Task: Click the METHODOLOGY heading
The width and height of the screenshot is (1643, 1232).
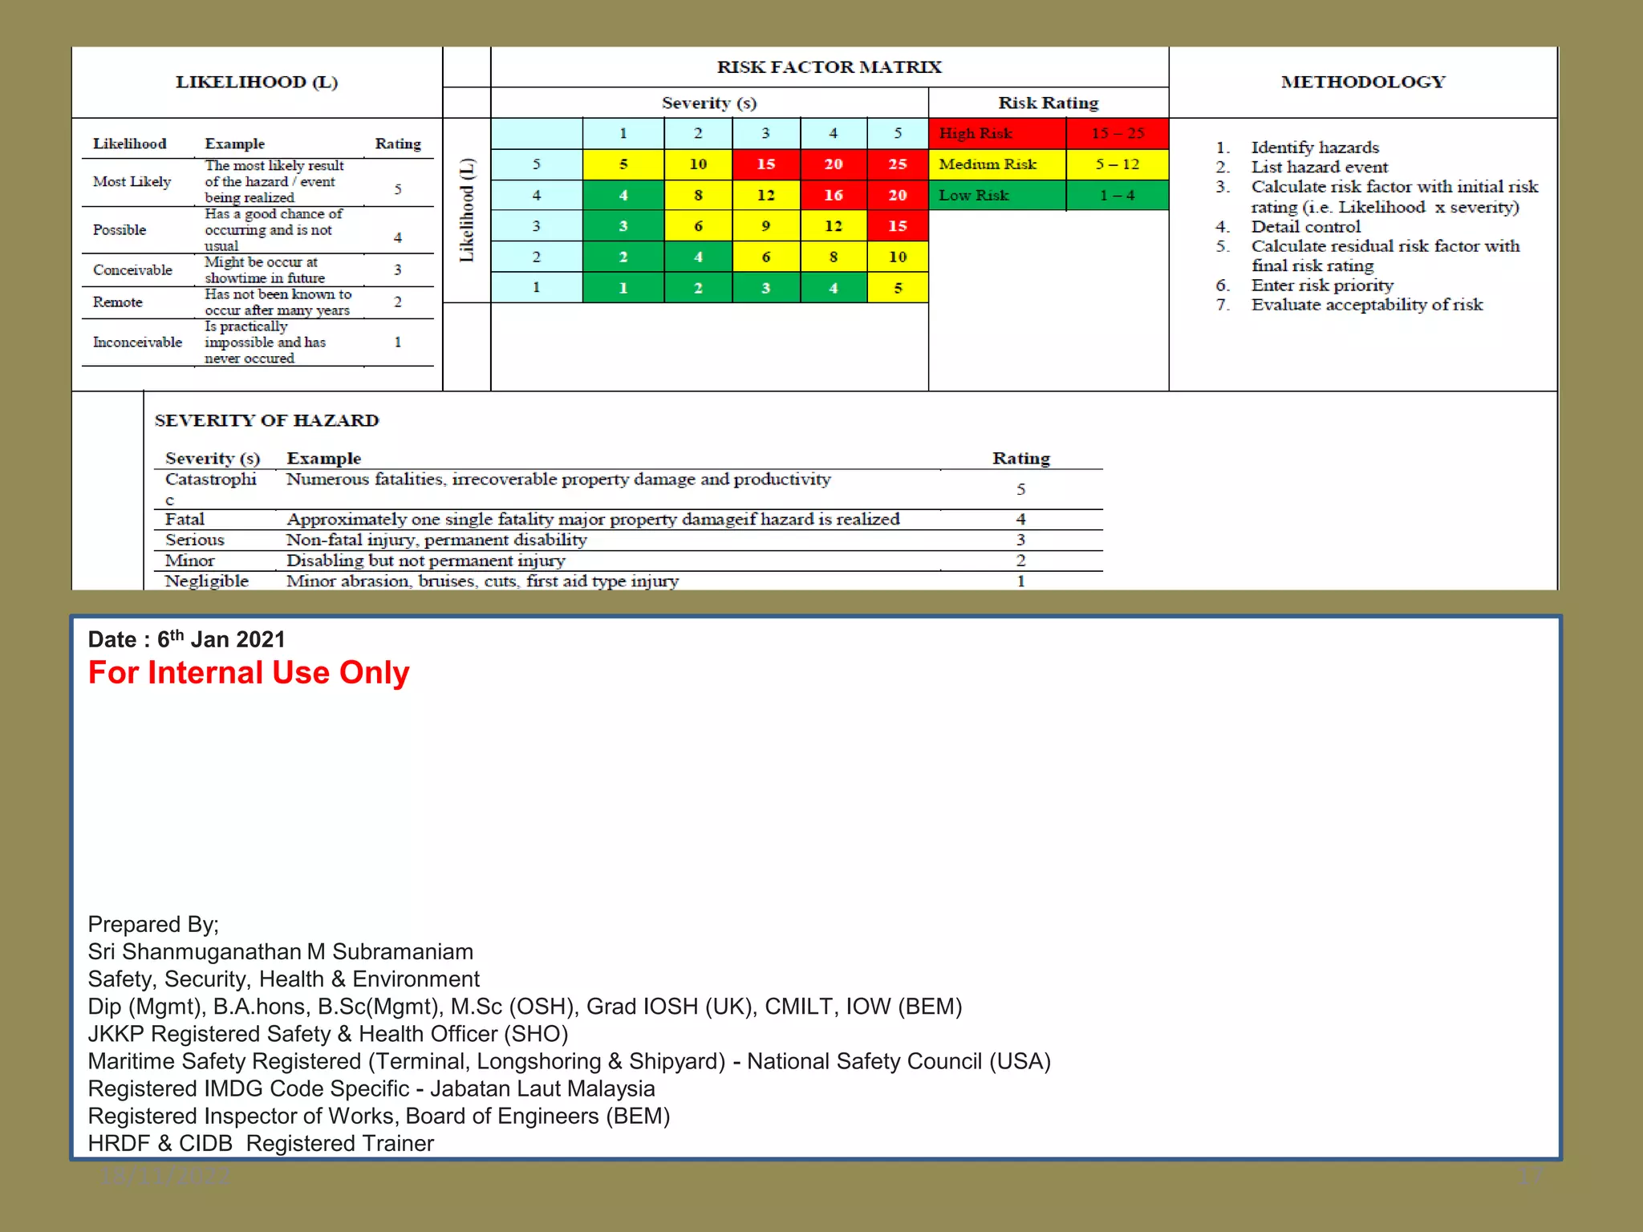Action: click(x=1362, y=82)
